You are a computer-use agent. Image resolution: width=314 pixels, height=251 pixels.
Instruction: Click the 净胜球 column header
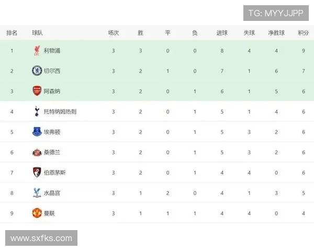point(276,32)
